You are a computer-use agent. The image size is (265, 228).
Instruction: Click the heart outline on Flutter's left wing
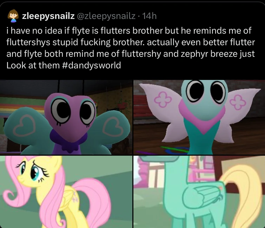pos(25,125)
